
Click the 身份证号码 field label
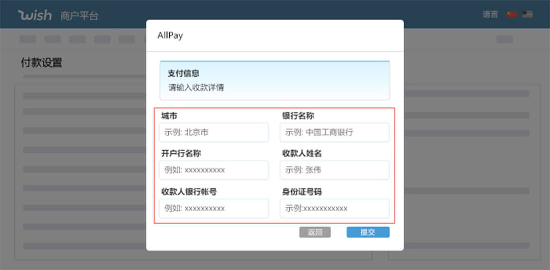pos(302,192)
